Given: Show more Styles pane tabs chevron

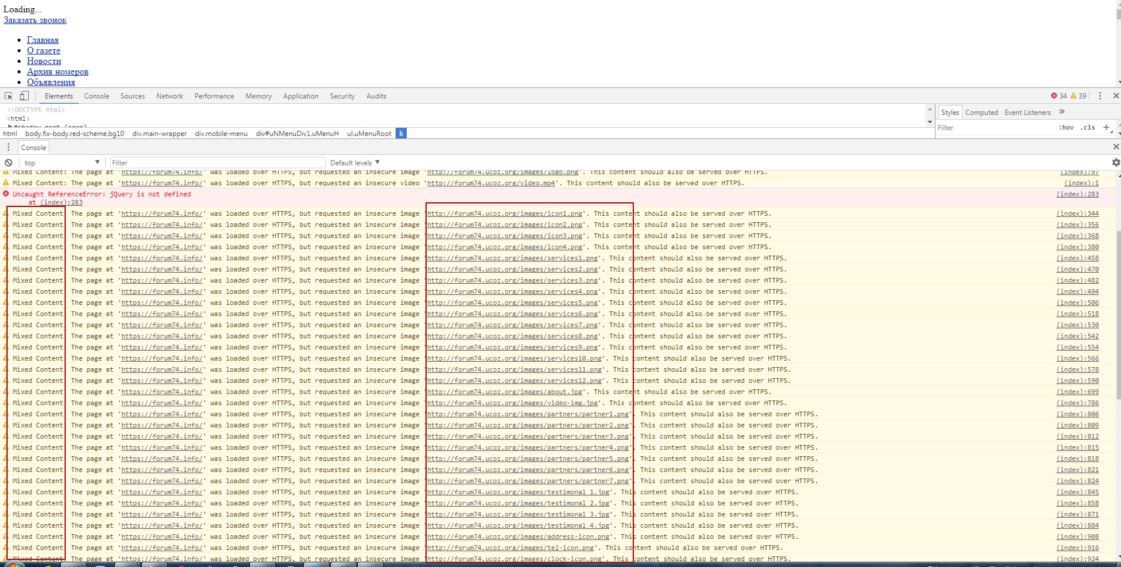Looking at the screenshot, I should (x=1062, y=112).
